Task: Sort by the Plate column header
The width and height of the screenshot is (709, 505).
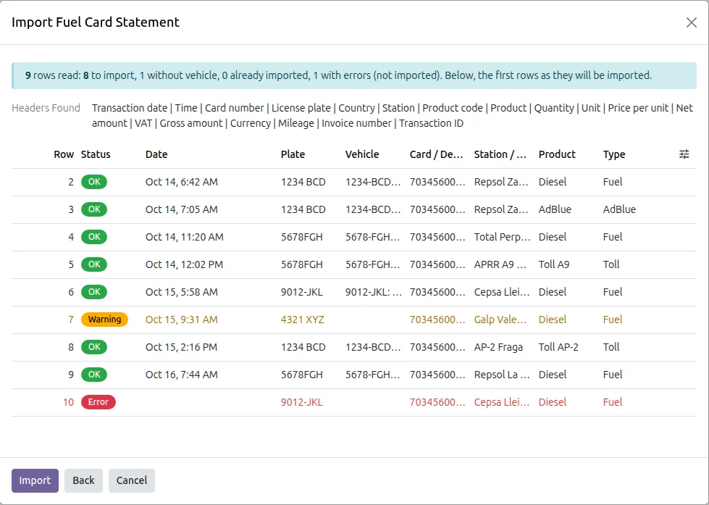Action: pyautogui.click(x=293, y=154)
